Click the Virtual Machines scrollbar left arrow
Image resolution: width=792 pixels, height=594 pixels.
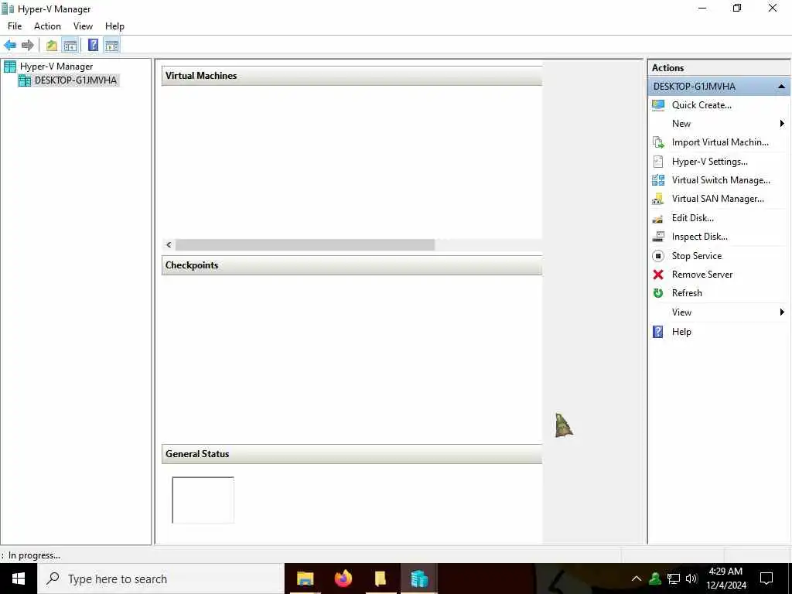169,245
